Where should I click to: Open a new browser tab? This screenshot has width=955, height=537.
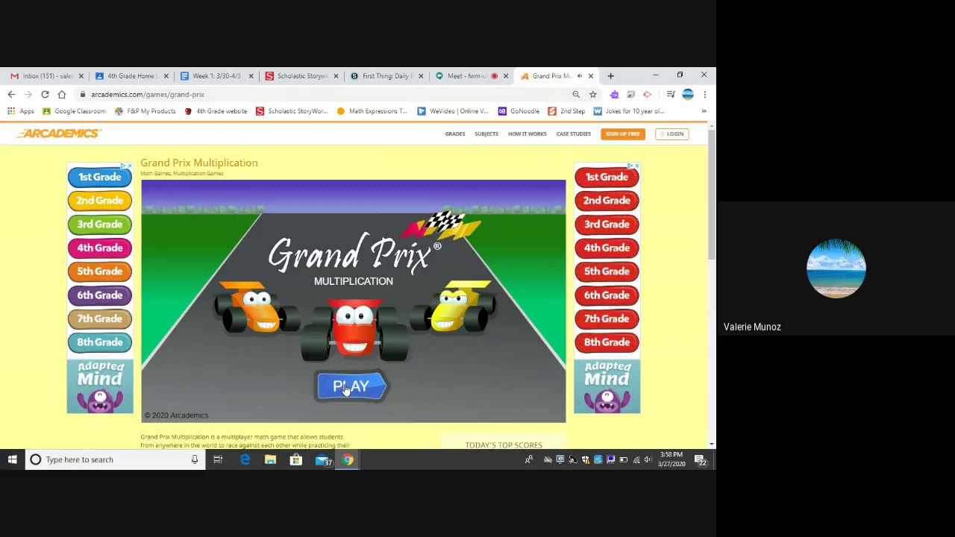[610, 76]
